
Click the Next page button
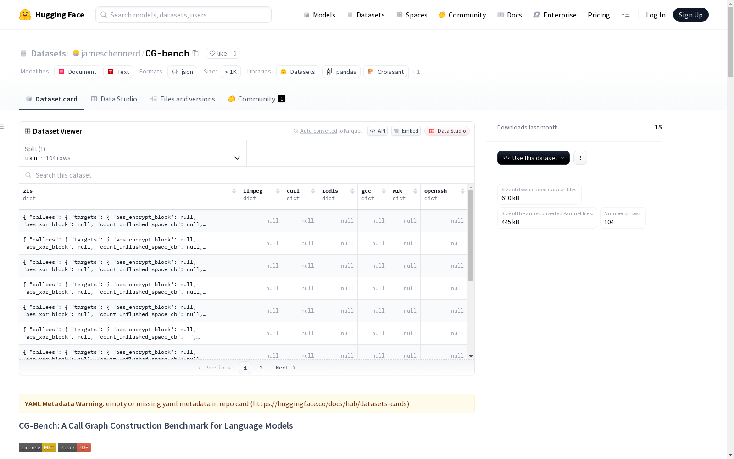285,368
